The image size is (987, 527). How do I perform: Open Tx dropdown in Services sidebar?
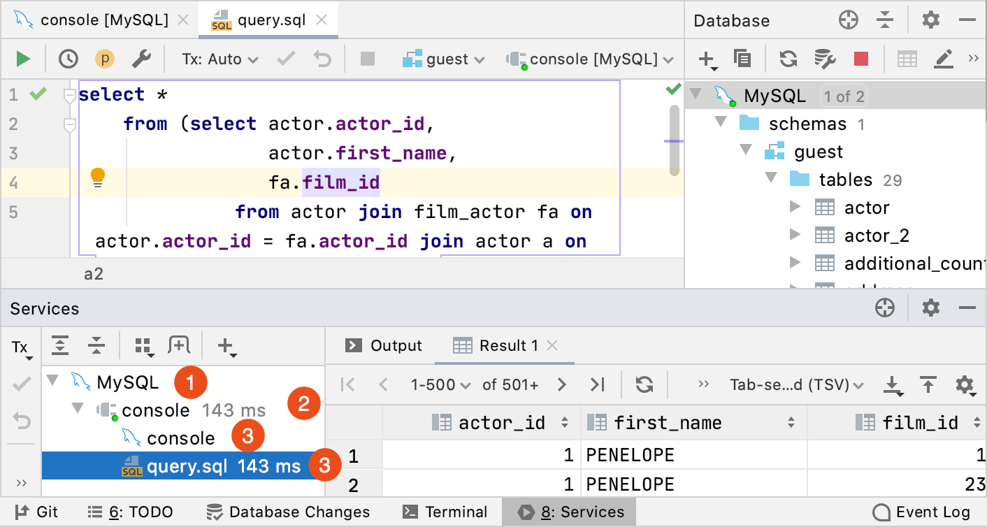point(22,348)
